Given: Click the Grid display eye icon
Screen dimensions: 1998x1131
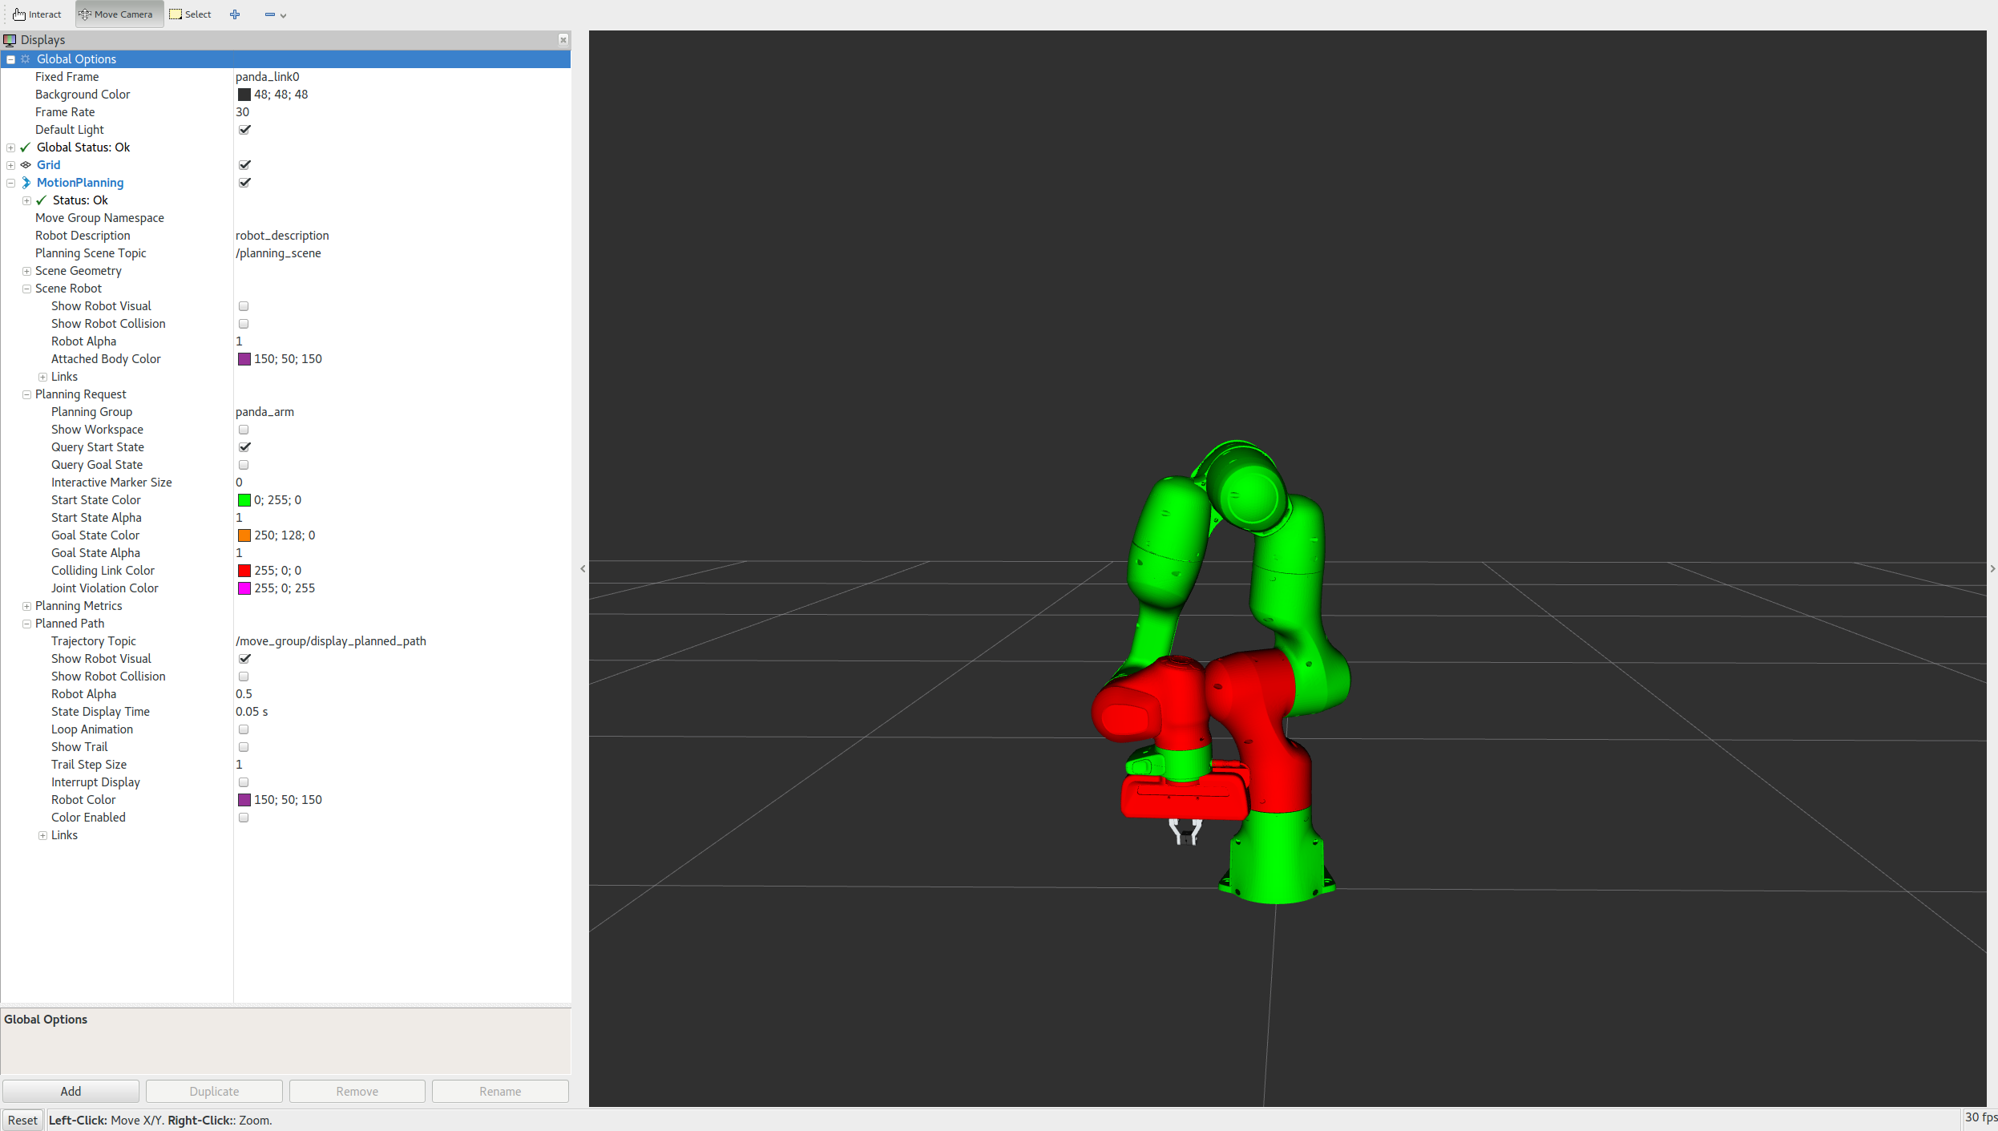Looking at the screenshot, I should point(26,165).
